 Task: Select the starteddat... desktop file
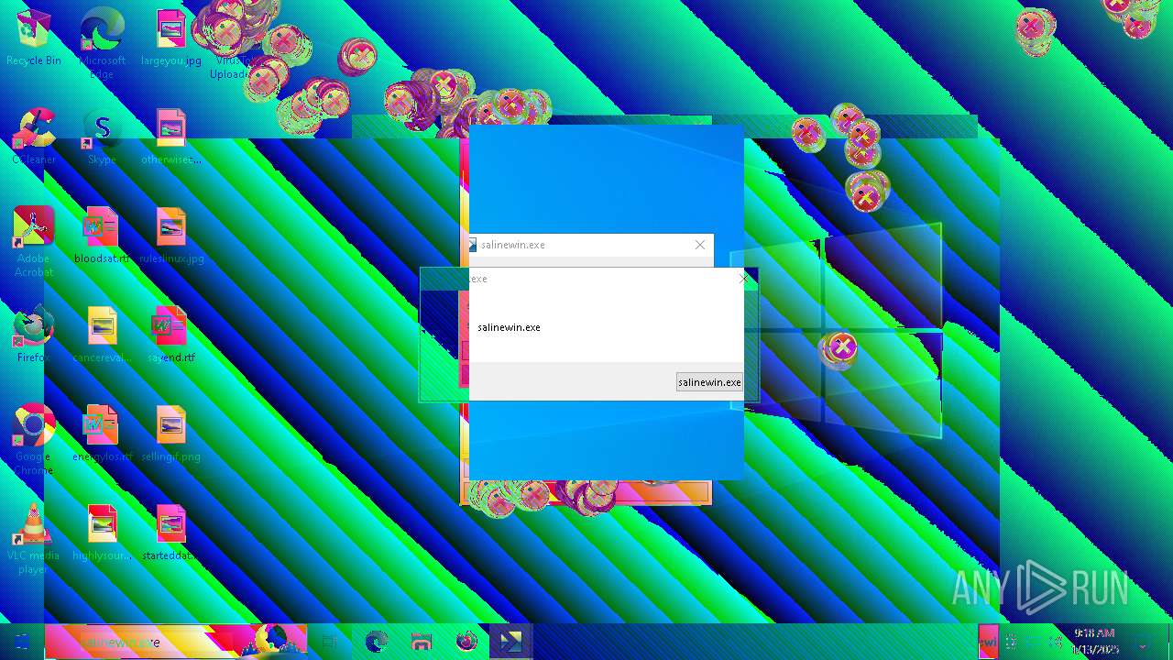click(170, 533)
